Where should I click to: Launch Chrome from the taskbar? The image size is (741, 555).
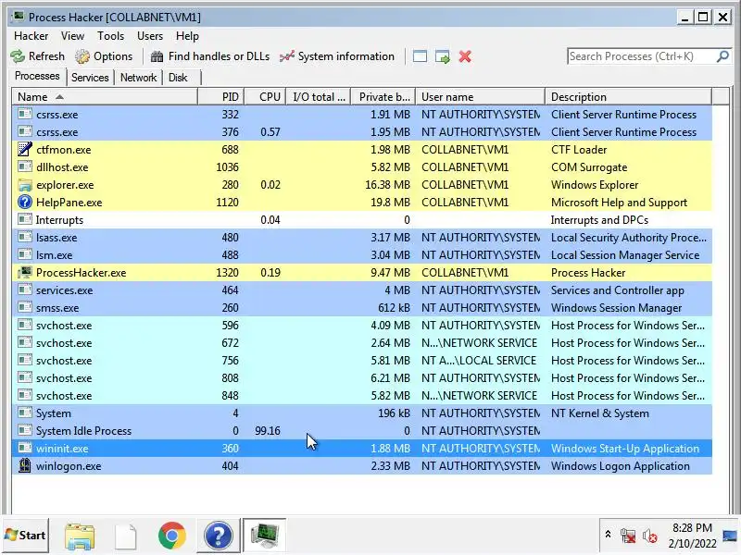[172, 536]
